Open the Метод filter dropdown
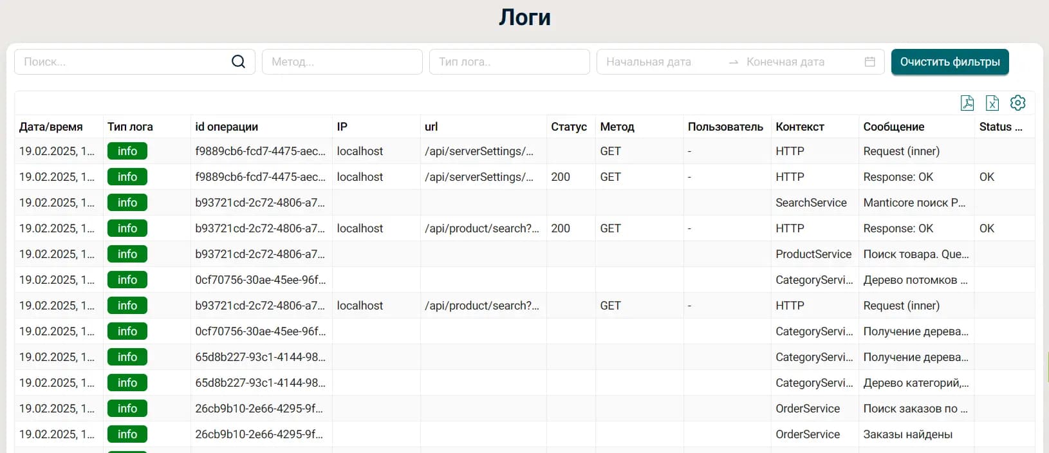This screenshot has height=453, width=1049. [342, 62]
